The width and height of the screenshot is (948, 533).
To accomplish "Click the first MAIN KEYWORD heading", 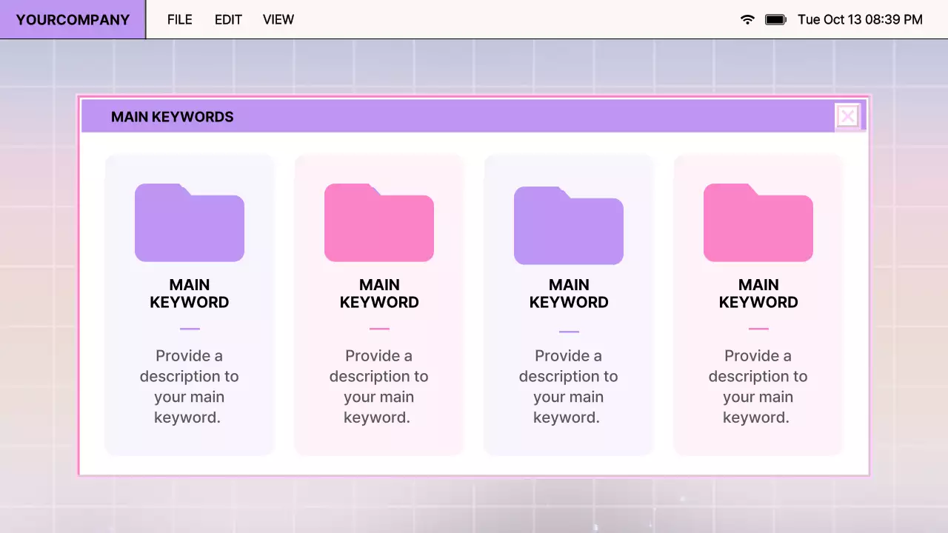I will tap(189, 293).
